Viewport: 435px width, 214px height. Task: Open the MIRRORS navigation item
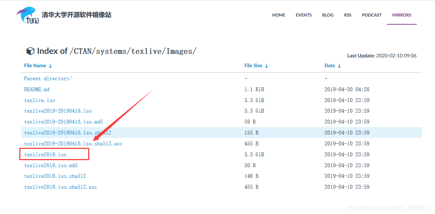click(x=402, y=15)
